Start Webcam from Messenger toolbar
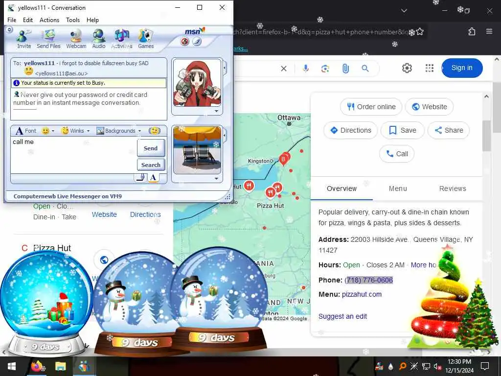The height and width of the screenshot is (376, 501). tap(76, 39)
